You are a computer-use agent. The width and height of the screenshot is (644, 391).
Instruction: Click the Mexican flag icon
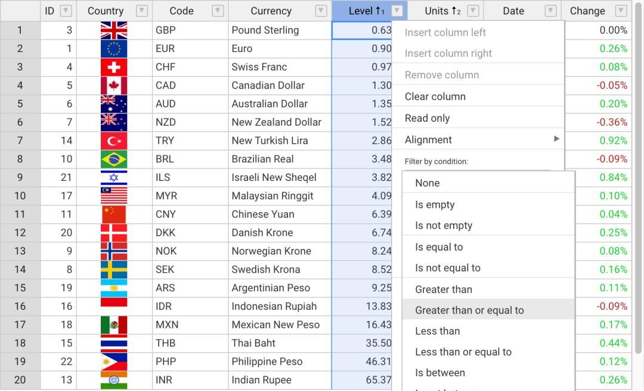tap(114, 325)
